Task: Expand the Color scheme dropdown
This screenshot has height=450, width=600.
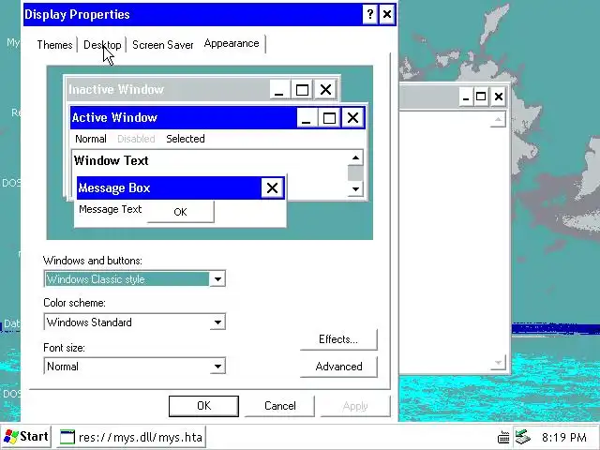Action: pos(217,322)
